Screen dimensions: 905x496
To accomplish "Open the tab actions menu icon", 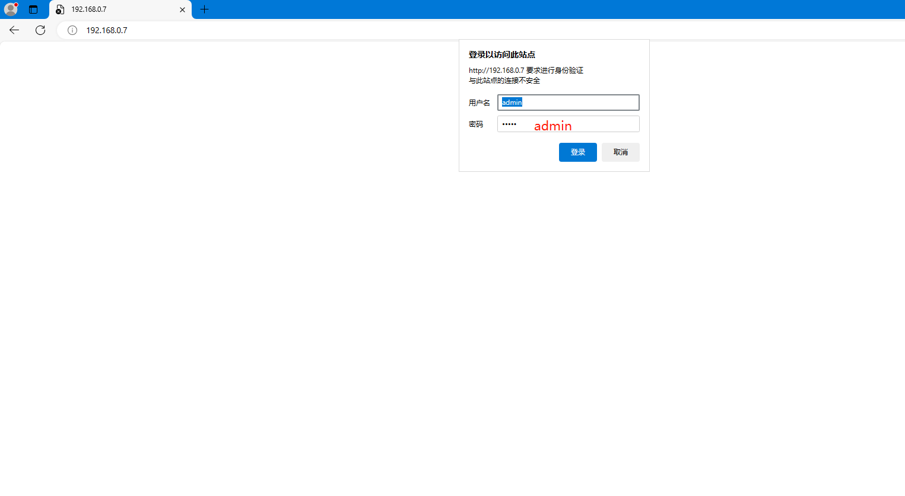I will 33,9.
